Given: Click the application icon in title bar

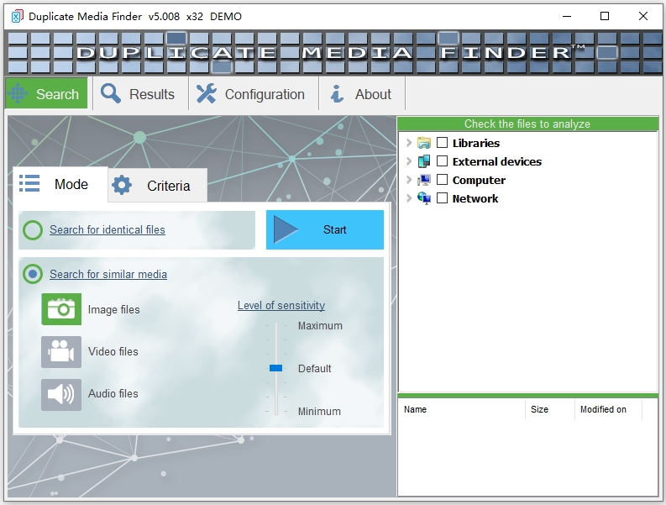Looking at the screenshot, I should click(17, 17).
